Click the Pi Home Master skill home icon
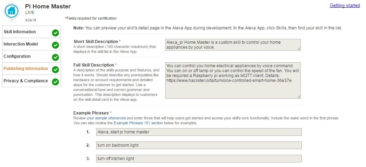 tap(12, 11)
